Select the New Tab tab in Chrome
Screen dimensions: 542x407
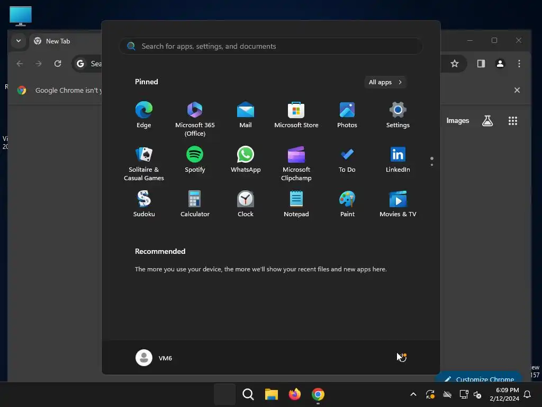[x=58, y=41]
